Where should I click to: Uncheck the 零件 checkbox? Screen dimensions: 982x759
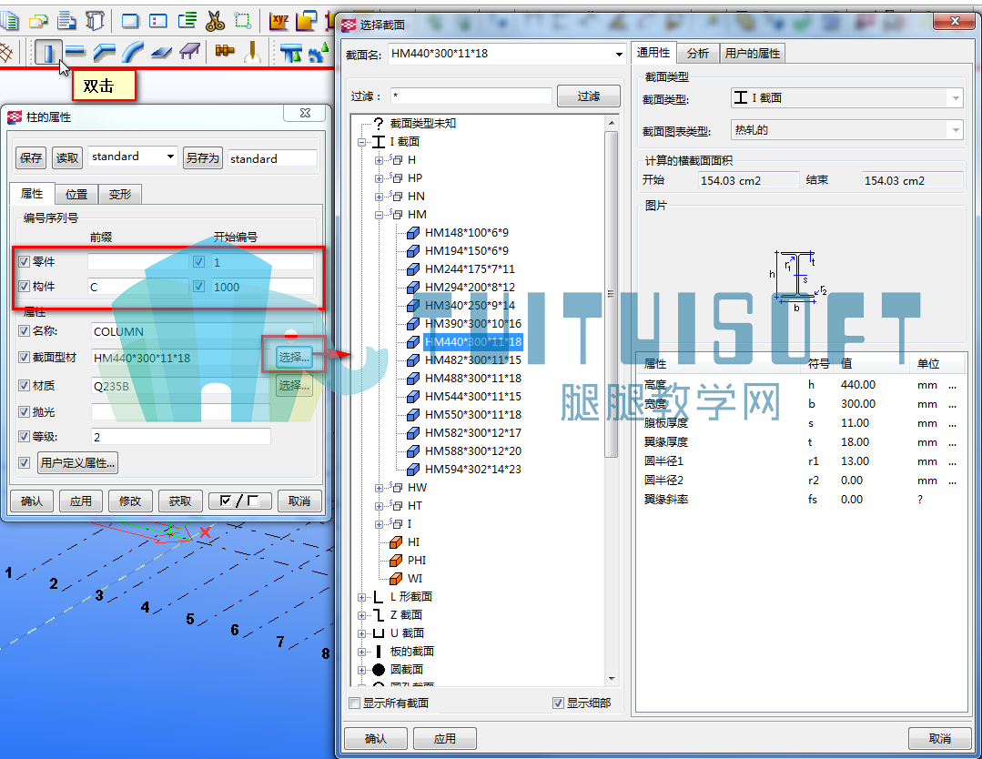coord(25,262)
